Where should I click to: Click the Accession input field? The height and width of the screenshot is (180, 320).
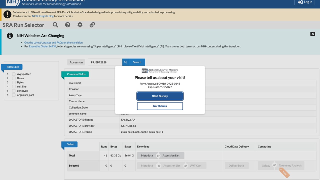tap(105, 62)
